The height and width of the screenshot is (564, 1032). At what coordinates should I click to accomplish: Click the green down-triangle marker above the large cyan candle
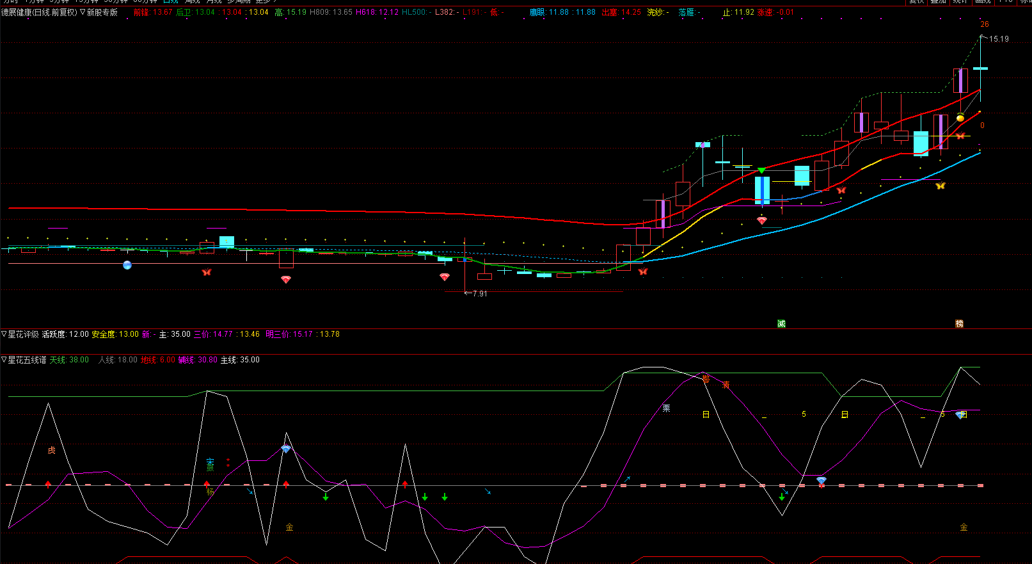(x=761, y=170)
